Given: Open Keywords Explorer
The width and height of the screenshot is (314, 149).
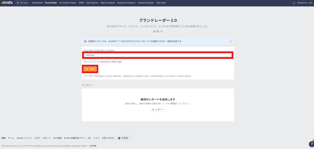Looking at the screenshot, I should tap(126, 3).
